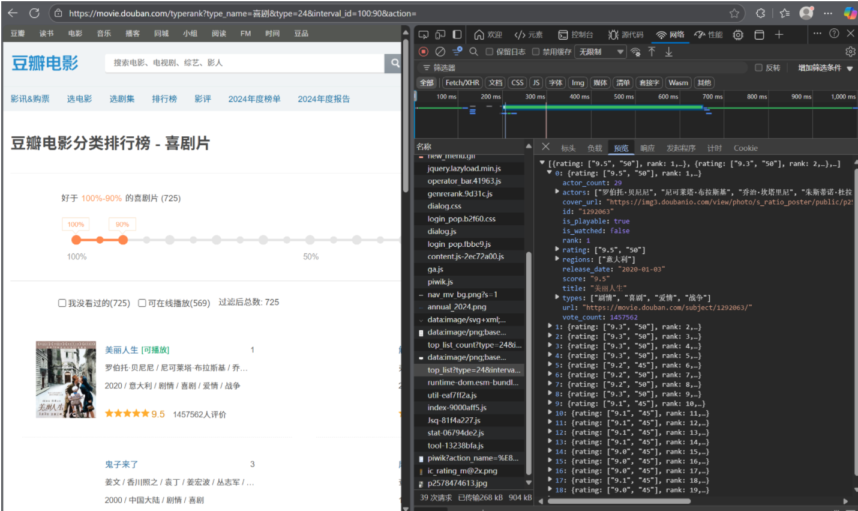
Task: Click the browser back arrow
Action: 13,13
